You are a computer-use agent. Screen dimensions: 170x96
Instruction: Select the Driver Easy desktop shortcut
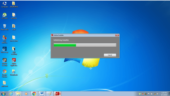click(x=4, y=50)
